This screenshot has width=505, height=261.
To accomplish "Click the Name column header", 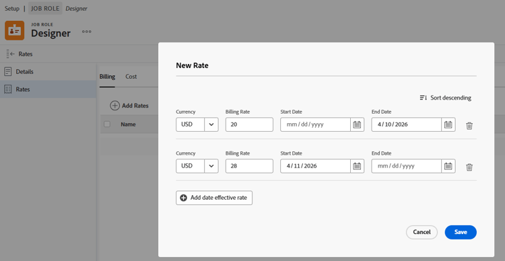I will coord(128,124).
